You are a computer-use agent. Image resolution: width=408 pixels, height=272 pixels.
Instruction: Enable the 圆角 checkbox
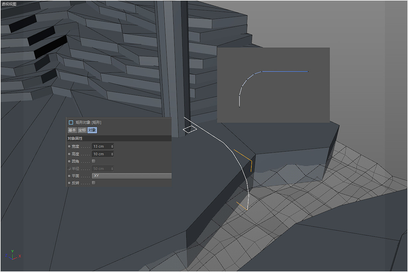click(94, 161)
